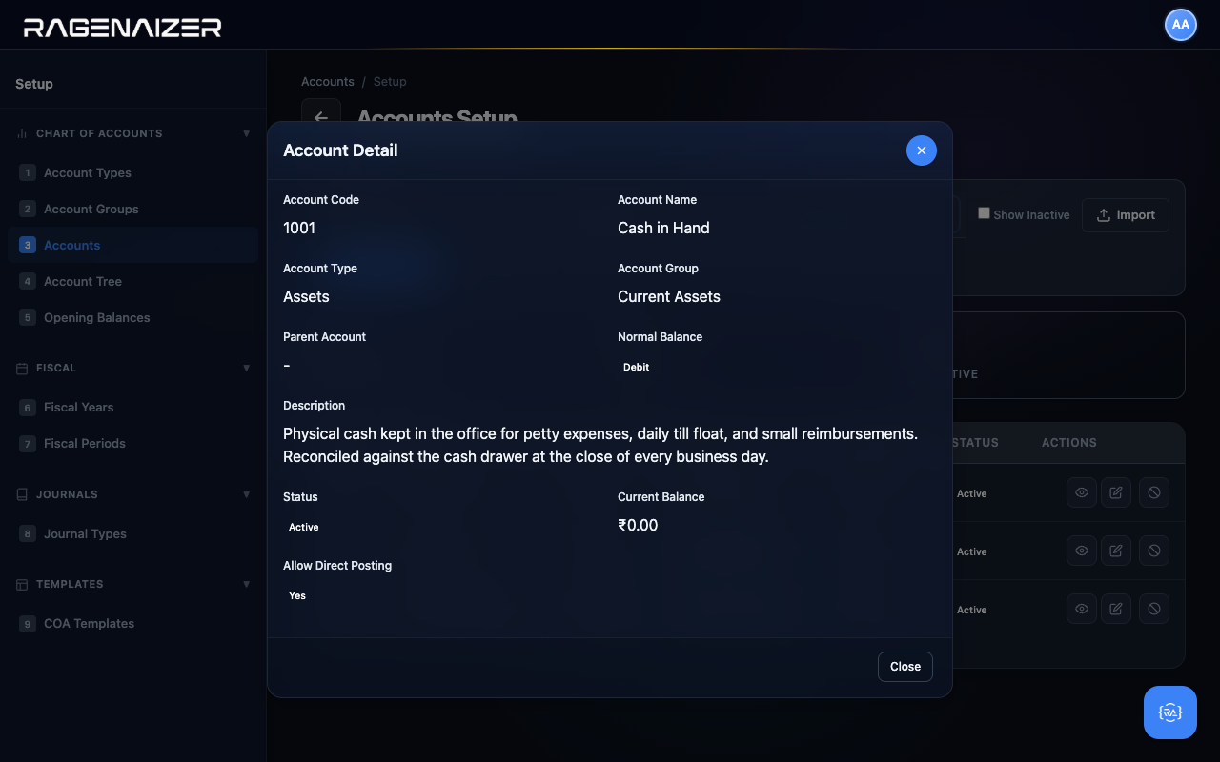Deactivate the second row's account

[1154, 551]
